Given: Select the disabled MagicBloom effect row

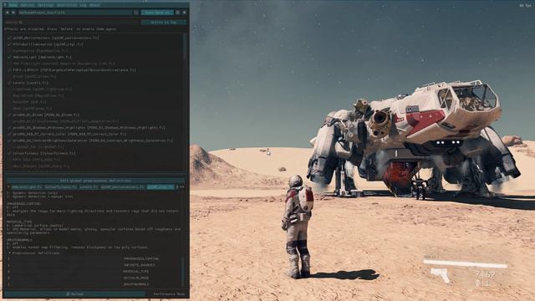Looking at the screenshot, I should (x=38, y=95).
